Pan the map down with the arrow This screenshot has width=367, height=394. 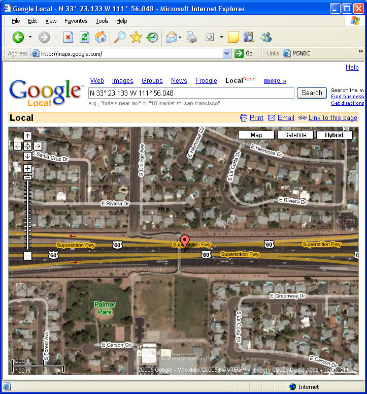coord(27,156)
